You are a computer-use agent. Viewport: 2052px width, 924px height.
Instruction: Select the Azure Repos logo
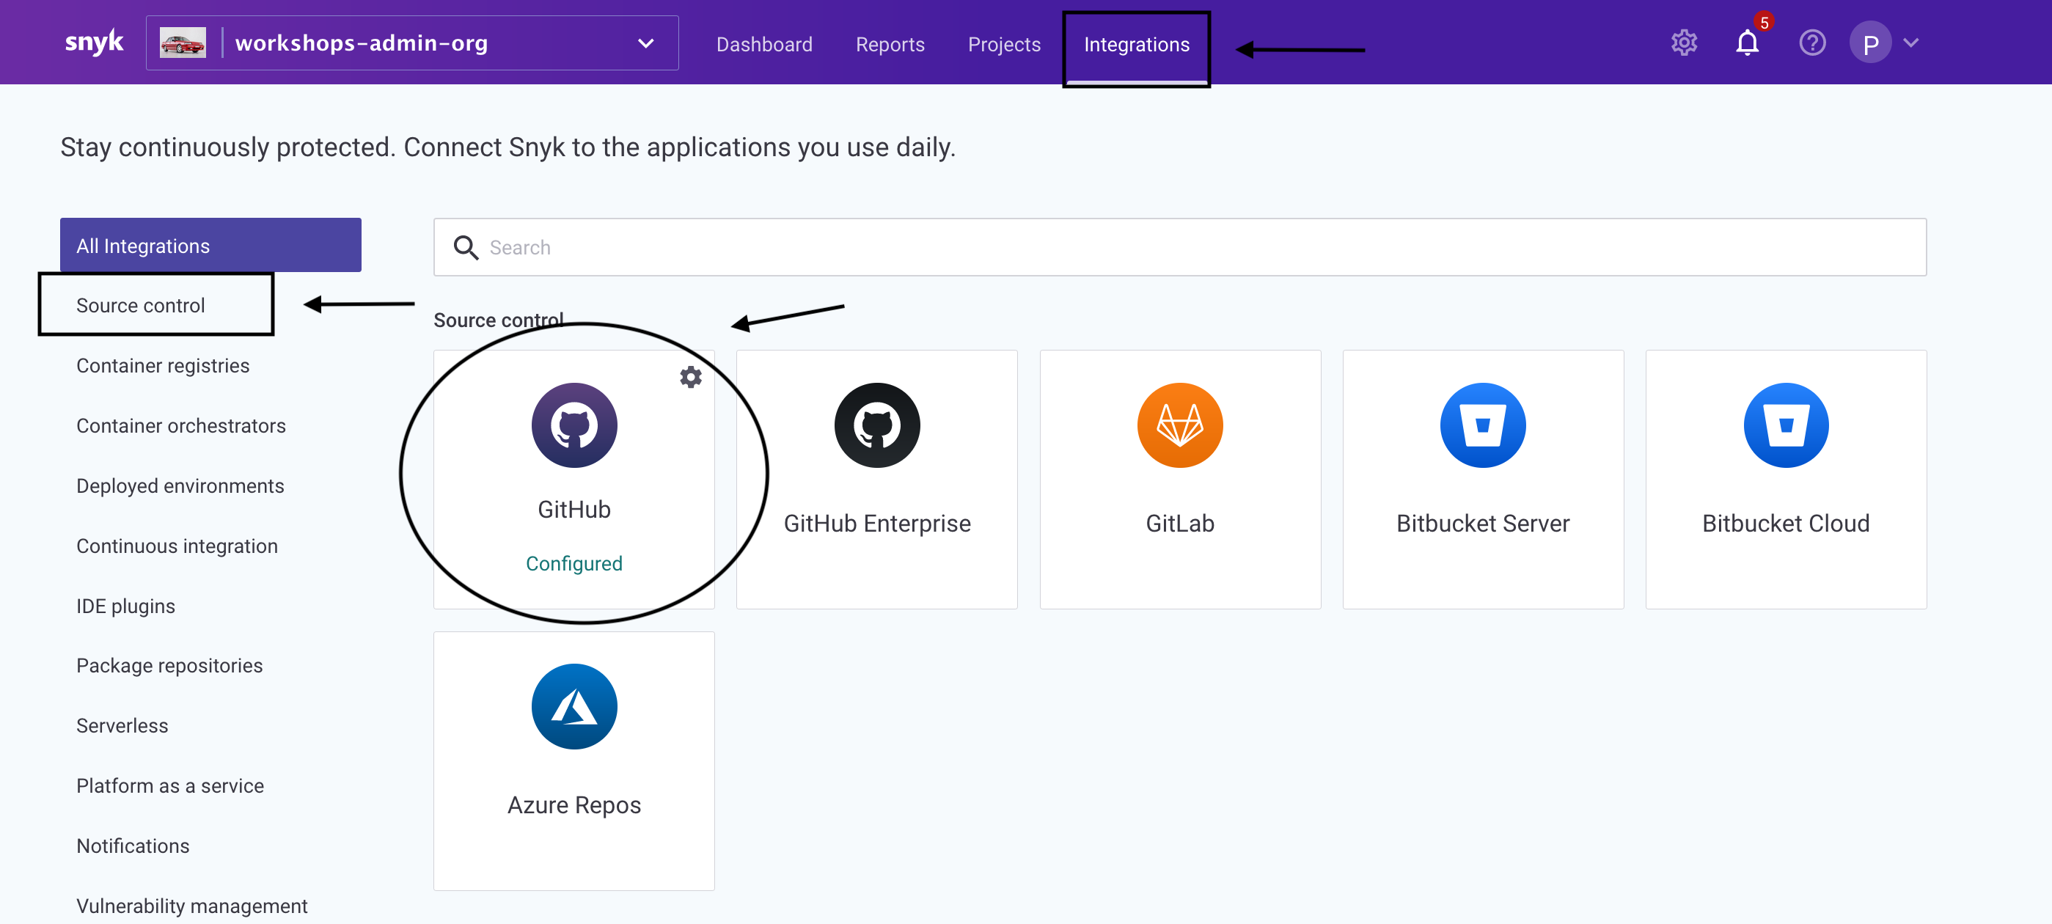tap(574, 706)
